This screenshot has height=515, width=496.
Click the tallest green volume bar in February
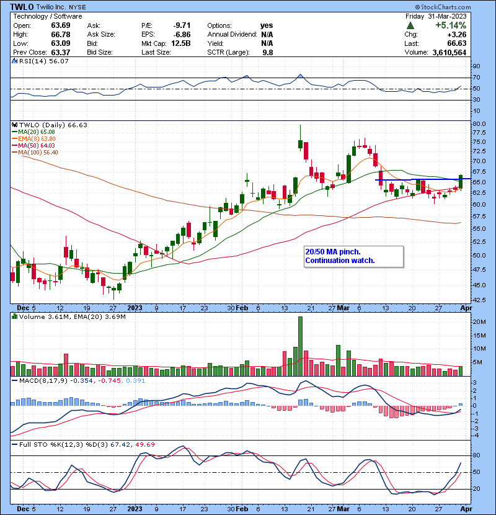[x=300, y=346]
